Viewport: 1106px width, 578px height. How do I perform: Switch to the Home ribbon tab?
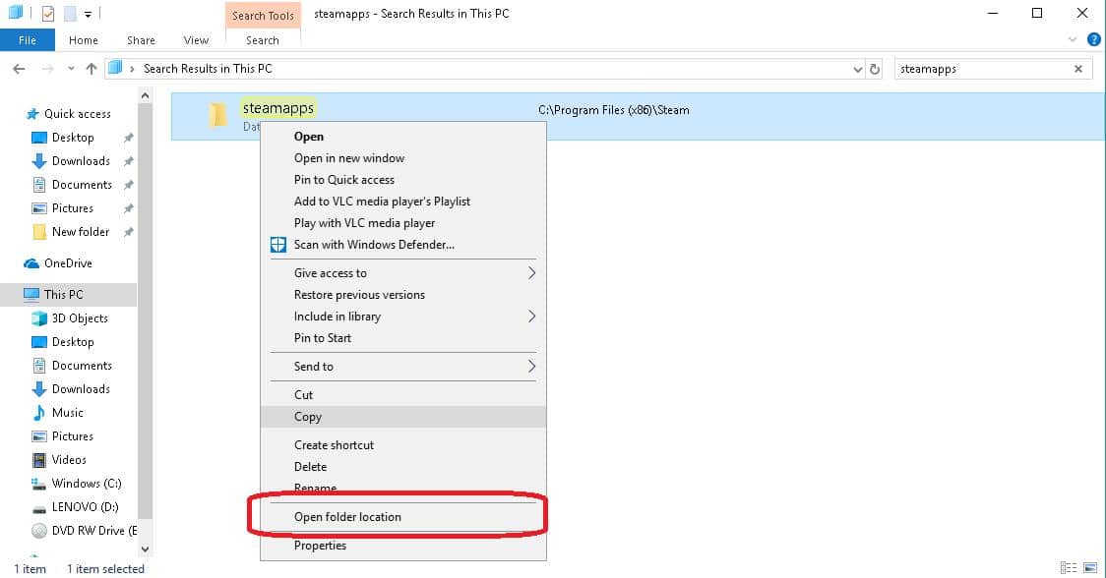(x=84, y=40)
